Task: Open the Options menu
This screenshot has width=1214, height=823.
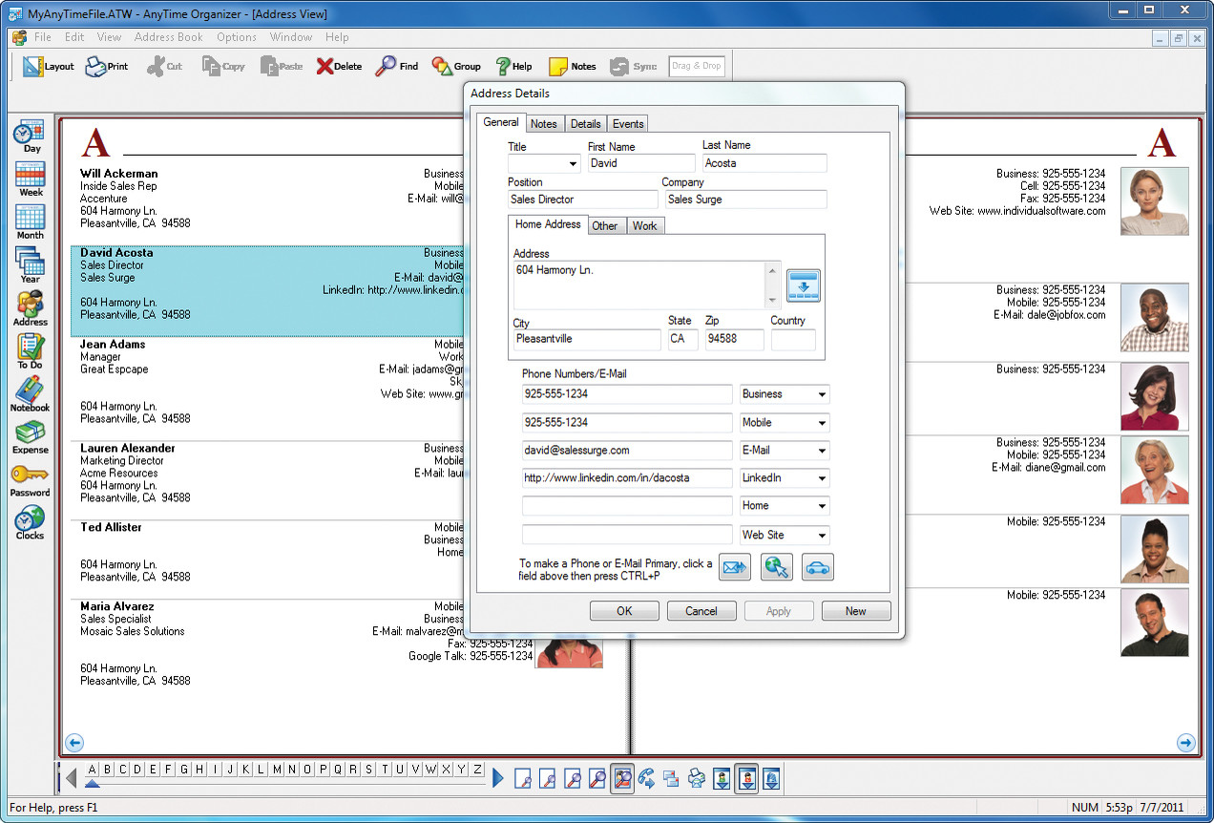Action: (x=236, y=37)
